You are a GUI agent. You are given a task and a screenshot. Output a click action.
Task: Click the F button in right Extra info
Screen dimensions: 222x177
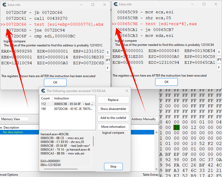(219, 67)
